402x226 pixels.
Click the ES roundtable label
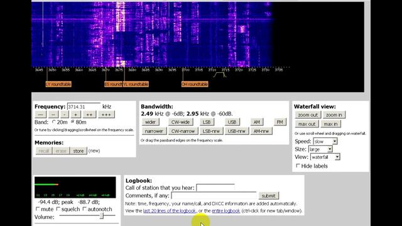(x=113, y=84)
